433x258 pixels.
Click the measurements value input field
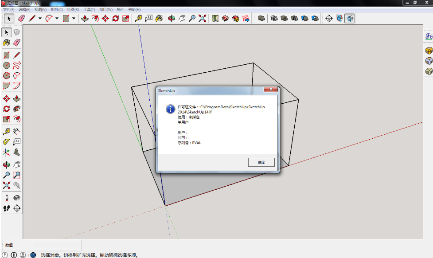click(57, 245)
